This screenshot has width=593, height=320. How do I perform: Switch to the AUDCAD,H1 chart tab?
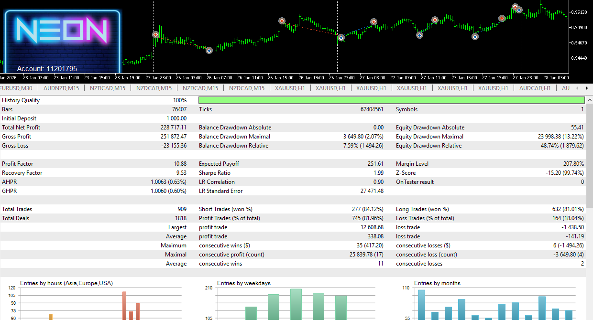click(x=535, y=88)
